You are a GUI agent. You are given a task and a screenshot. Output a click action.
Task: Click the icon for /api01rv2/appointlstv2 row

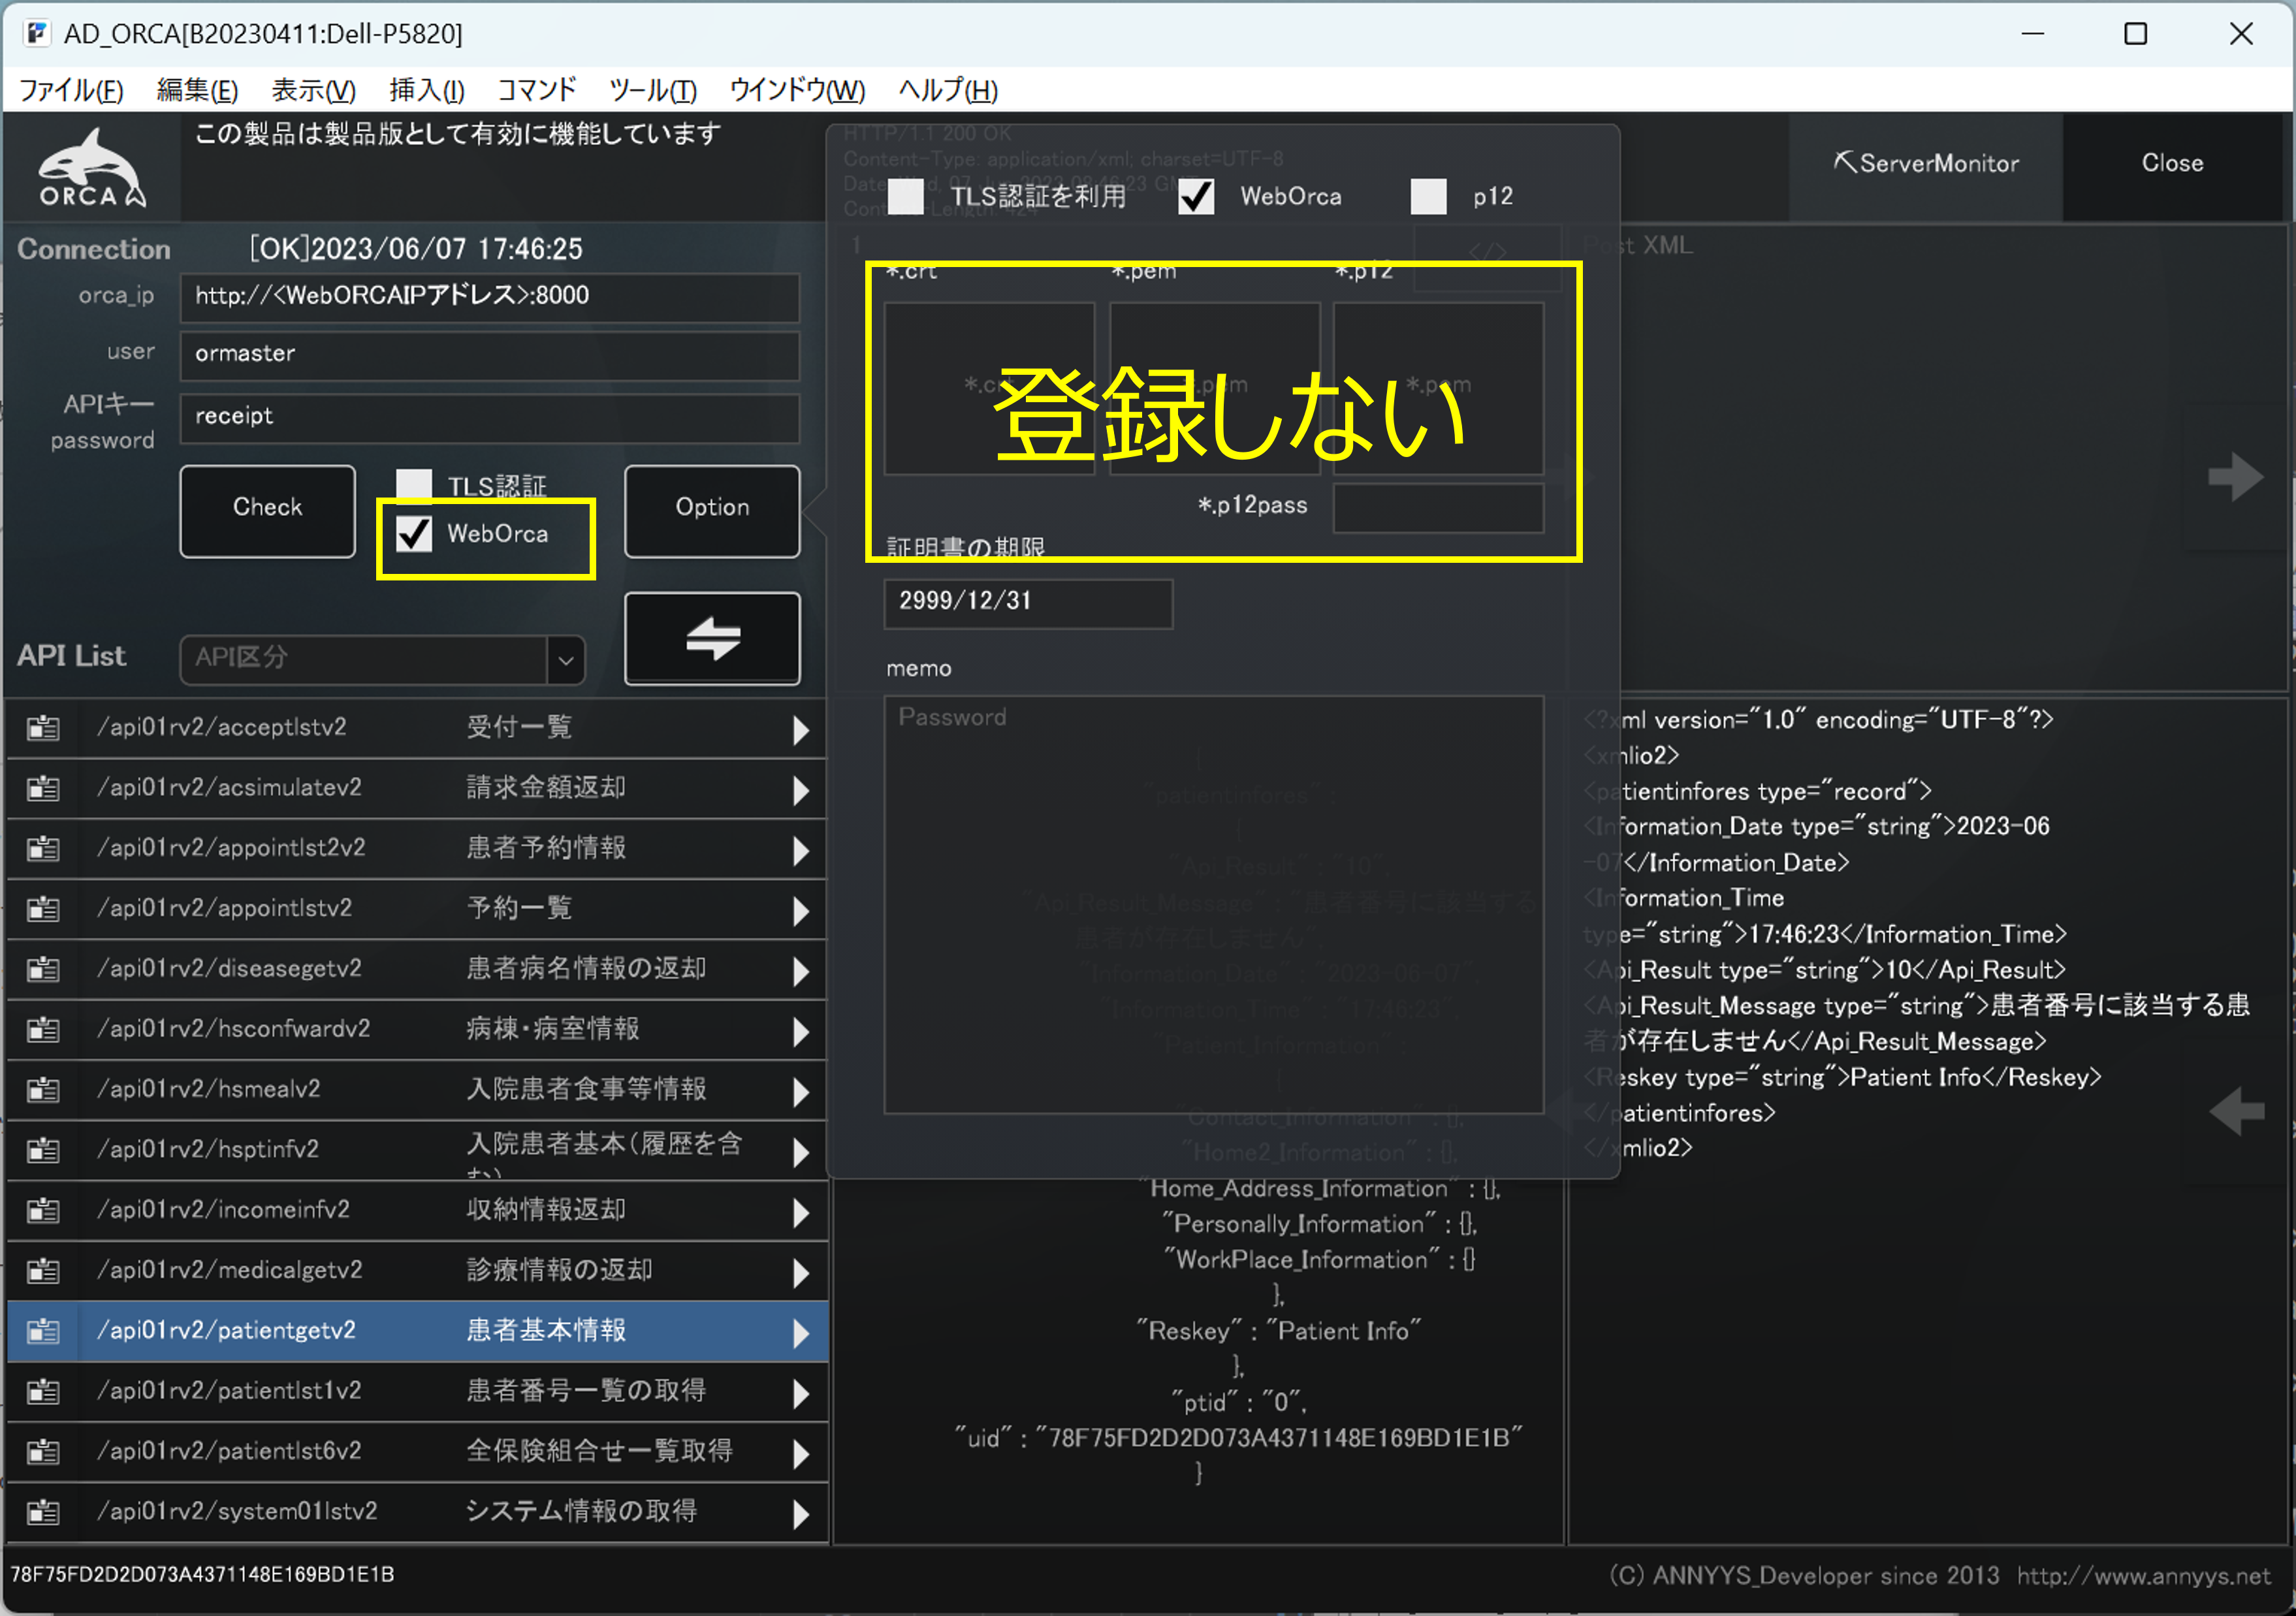click(x=43, y=909)
